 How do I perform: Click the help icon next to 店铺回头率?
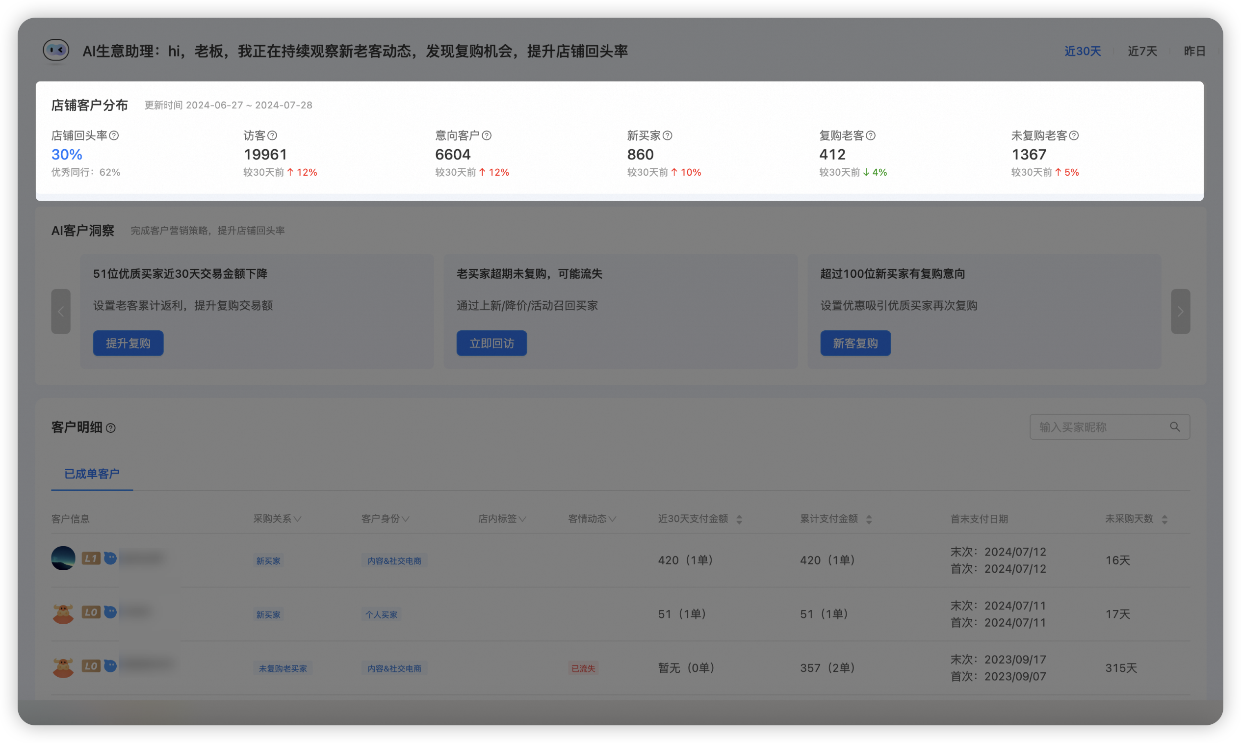115,135
